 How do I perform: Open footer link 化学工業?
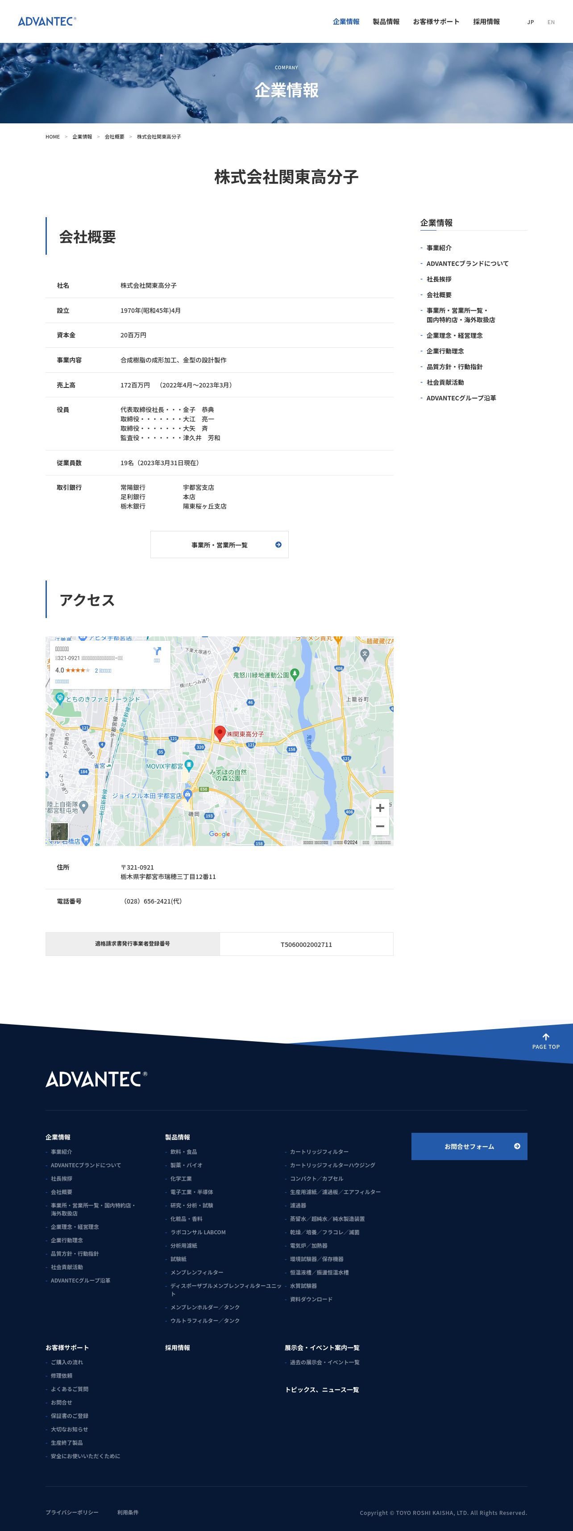(181, 1178)
